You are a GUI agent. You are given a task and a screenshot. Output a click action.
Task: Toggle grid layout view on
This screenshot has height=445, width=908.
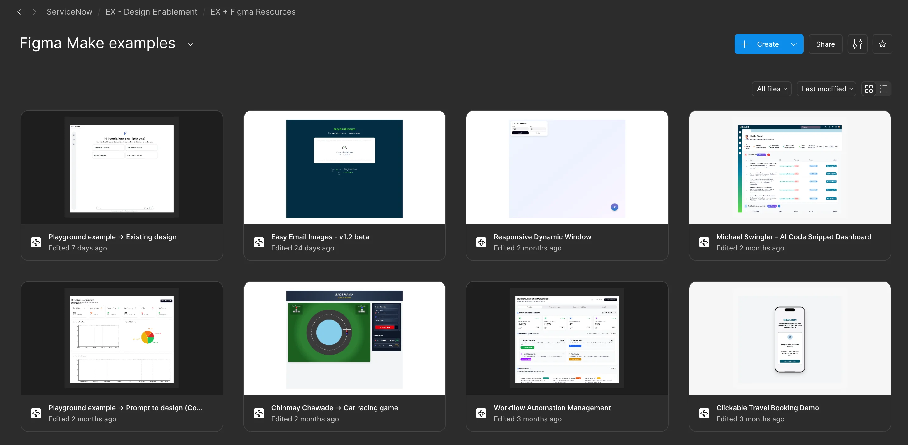[869, 89]
